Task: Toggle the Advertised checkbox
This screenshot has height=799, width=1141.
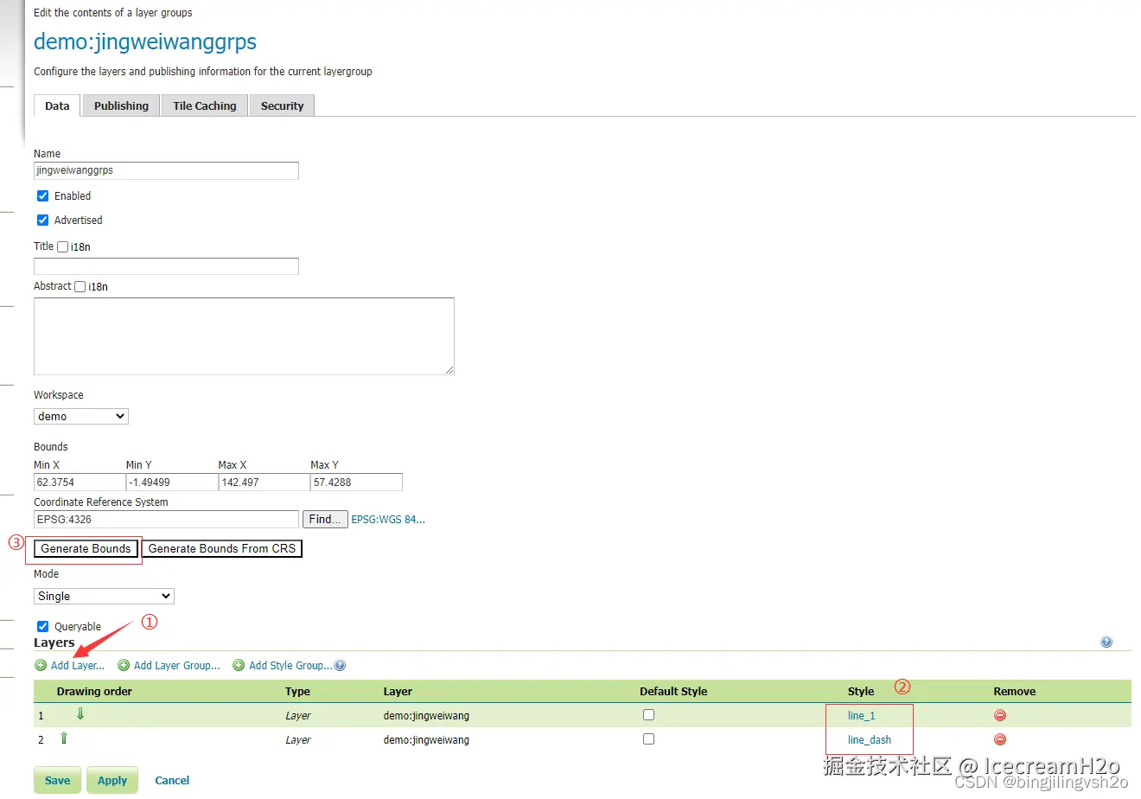Action: point(42,220)
